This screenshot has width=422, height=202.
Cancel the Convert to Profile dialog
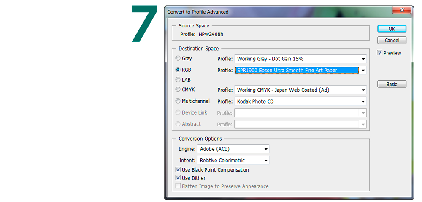pos(392,41)
